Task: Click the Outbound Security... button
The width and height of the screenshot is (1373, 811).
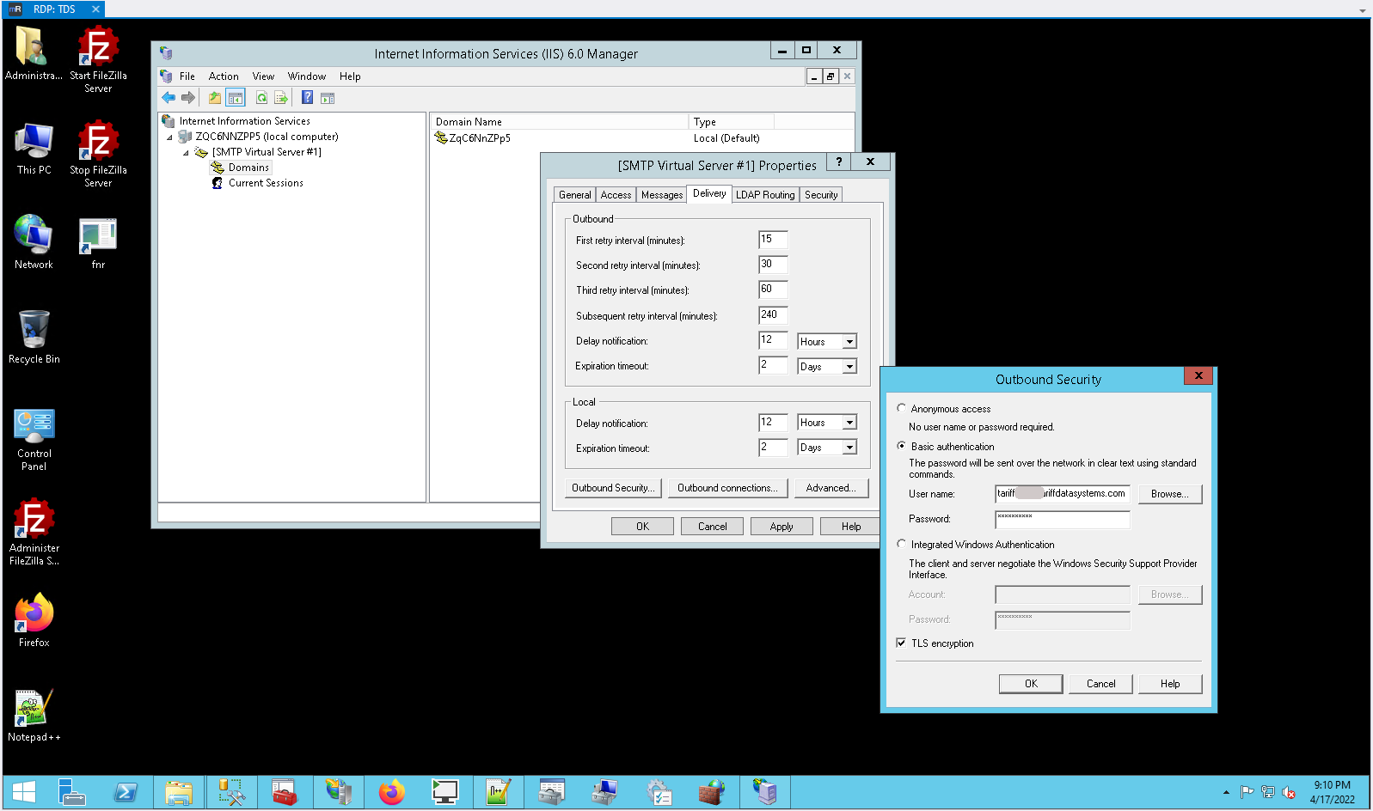Action: pos(613,488)
